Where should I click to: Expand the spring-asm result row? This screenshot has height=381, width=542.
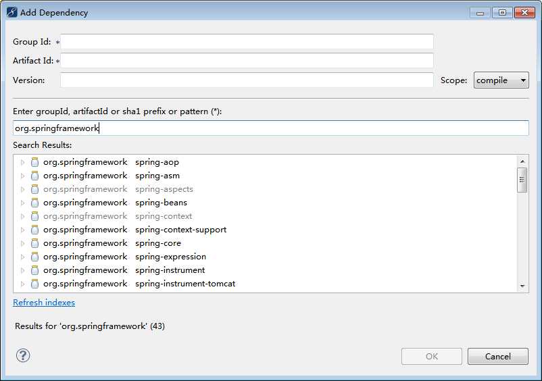[22, 176]
